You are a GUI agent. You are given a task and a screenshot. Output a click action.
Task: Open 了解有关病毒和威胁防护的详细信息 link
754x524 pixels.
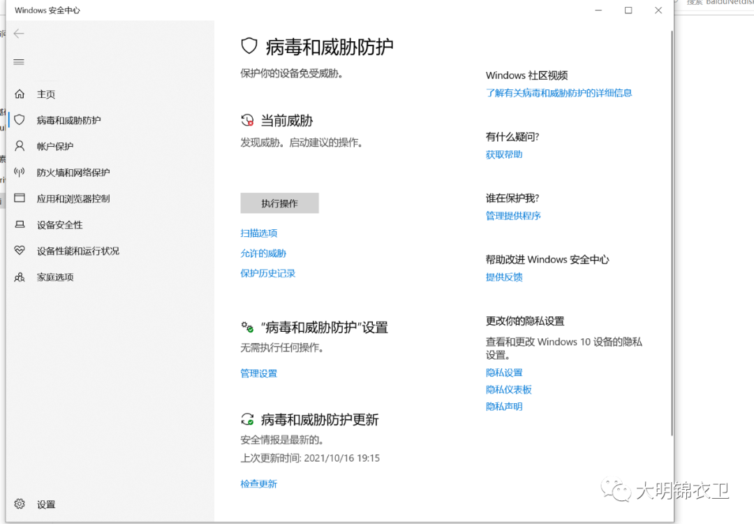(559, 93)
